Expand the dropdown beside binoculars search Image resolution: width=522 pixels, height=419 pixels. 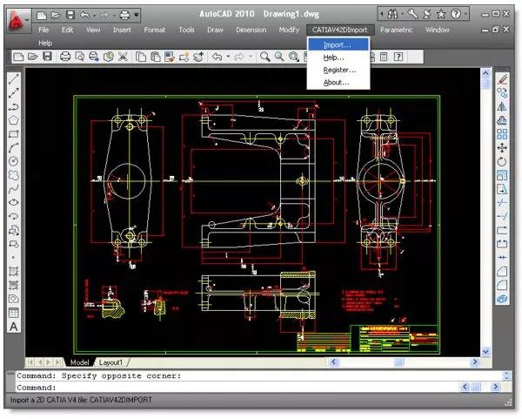(x=402, y=14)
